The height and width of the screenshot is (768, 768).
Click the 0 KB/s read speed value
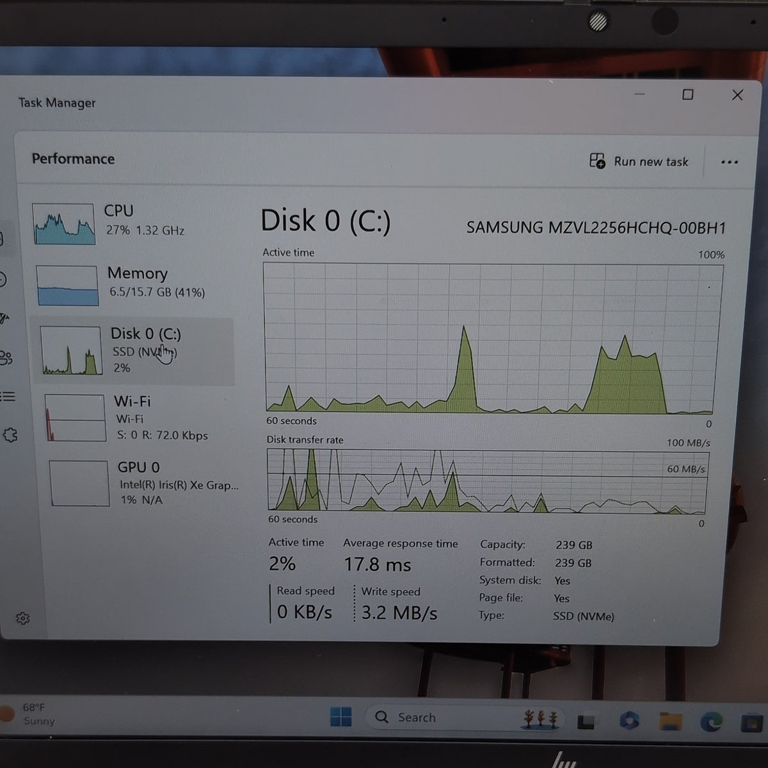tap(305, 612)
